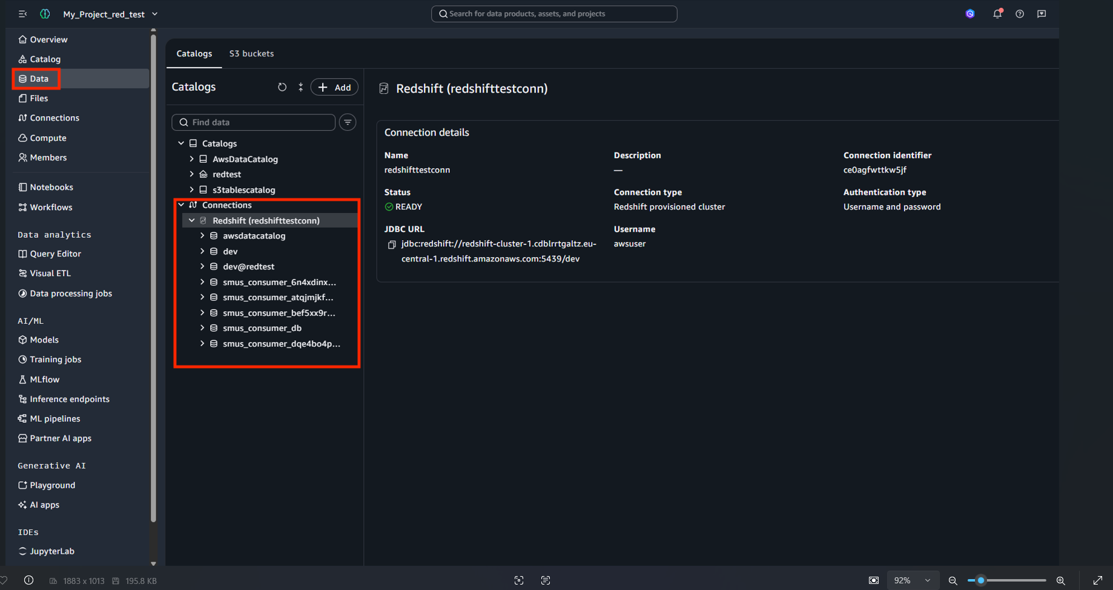The image size is (1113, 590).
Task: Copy the JDBC URL with the copy icon
Action: [x=392, y=245]
